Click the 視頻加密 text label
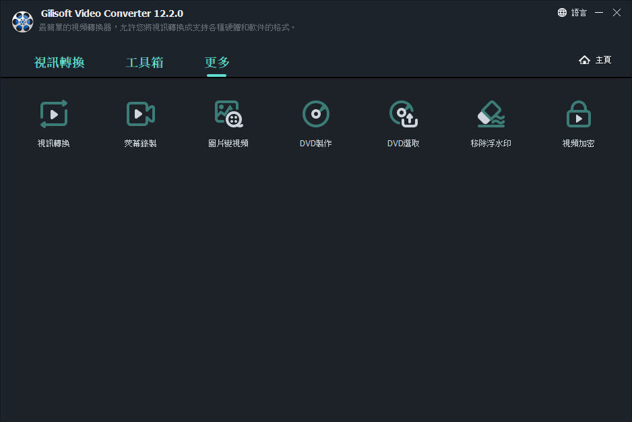The image size is (632, 422). [578, 144]
